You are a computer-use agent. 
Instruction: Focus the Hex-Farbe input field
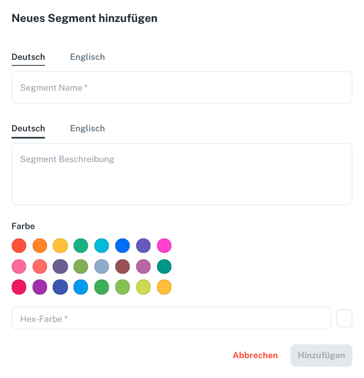(x=171, y=318)
